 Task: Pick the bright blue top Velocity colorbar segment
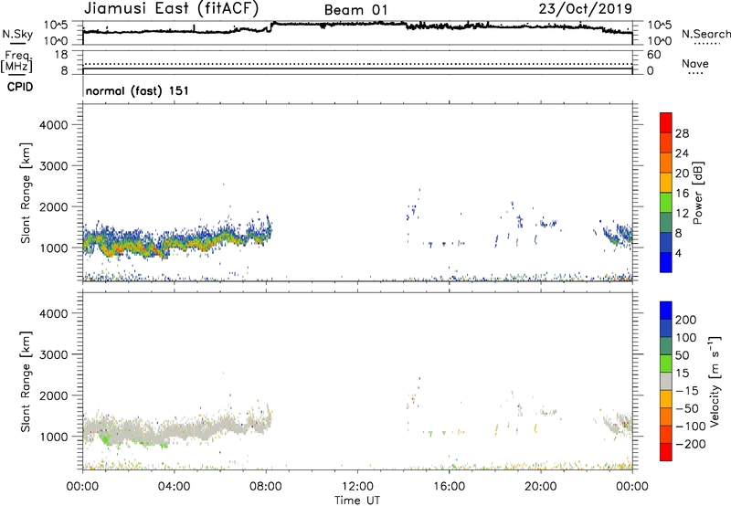point(666,311)
